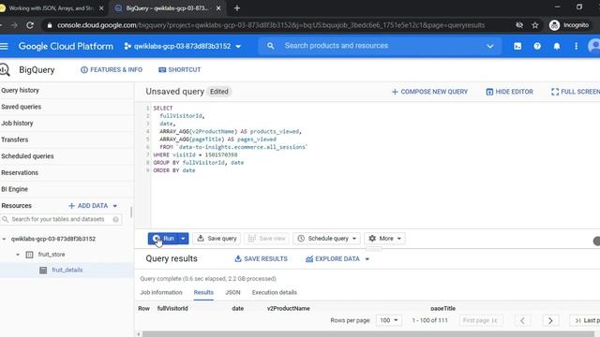
Task: Open the project selector dropdown
Action: point(182,46)
